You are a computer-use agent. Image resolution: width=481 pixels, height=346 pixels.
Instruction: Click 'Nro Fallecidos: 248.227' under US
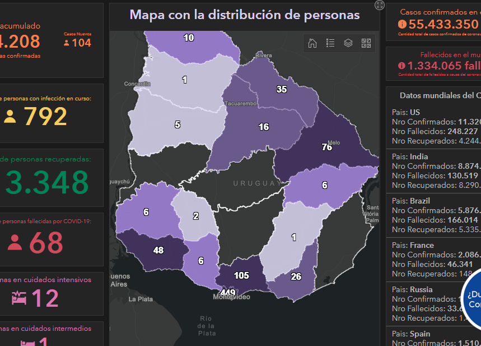435,131
